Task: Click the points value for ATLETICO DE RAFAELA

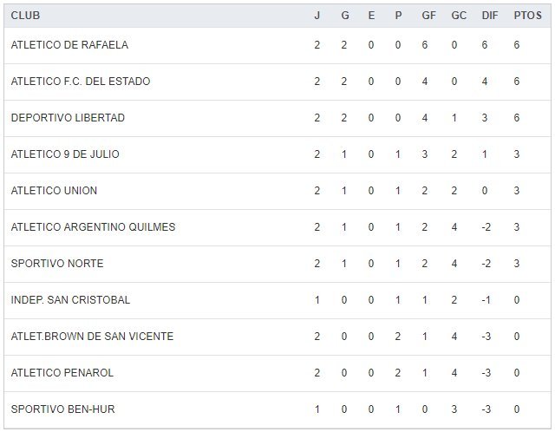Action: pos(517,45)
